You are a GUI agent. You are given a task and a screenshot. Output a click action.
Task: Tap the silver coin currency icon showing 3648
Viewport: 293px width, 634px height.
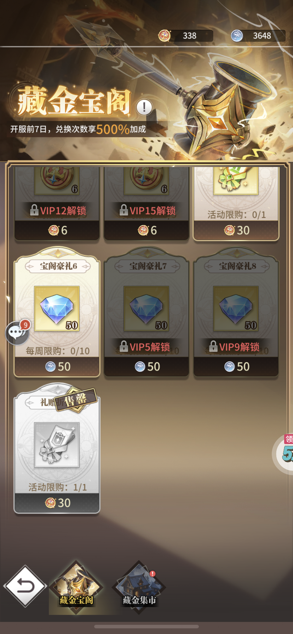(x=237, y=36)
